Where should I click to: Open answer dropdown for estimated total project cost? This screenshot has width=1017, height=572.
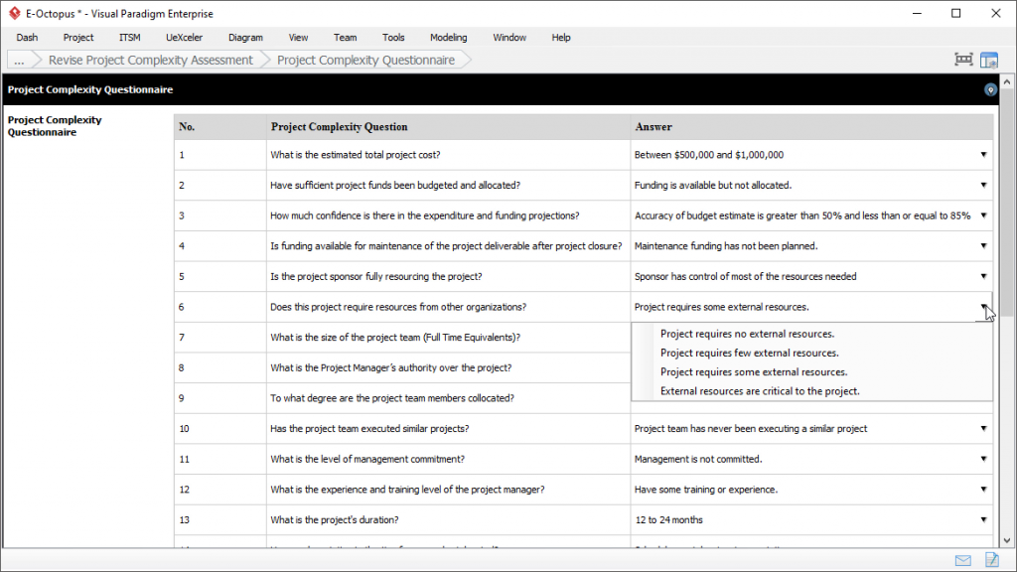click(x=981, y=155)
